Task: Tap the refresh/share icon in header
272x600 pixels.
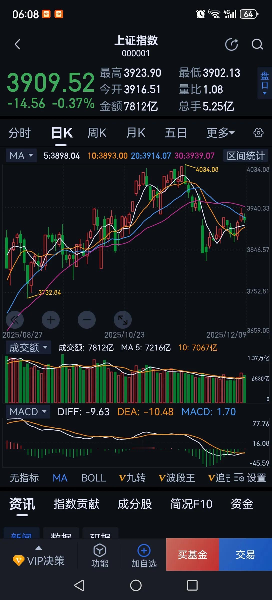Action: tap(231, 44)
